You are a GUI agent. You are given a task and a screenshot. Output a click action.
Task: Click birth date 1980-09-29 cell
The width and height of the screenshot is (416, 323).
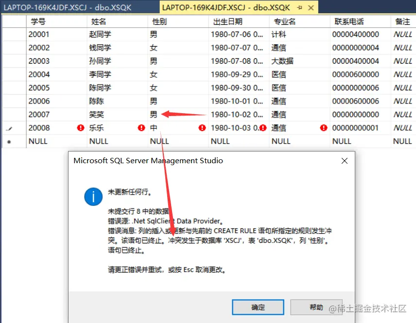pos(239,74)
